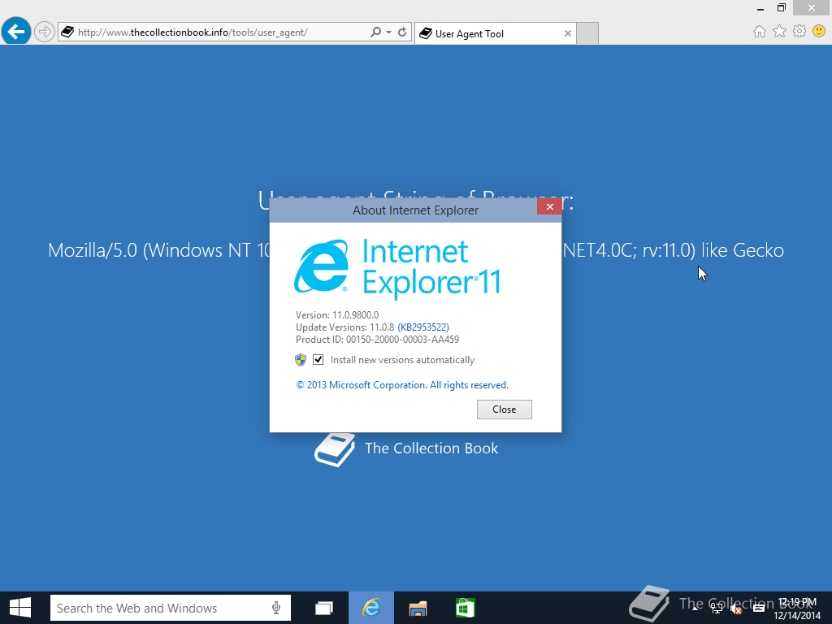Uncheck Install new versions automatically
832x624 pixels.
click(318, 360)
